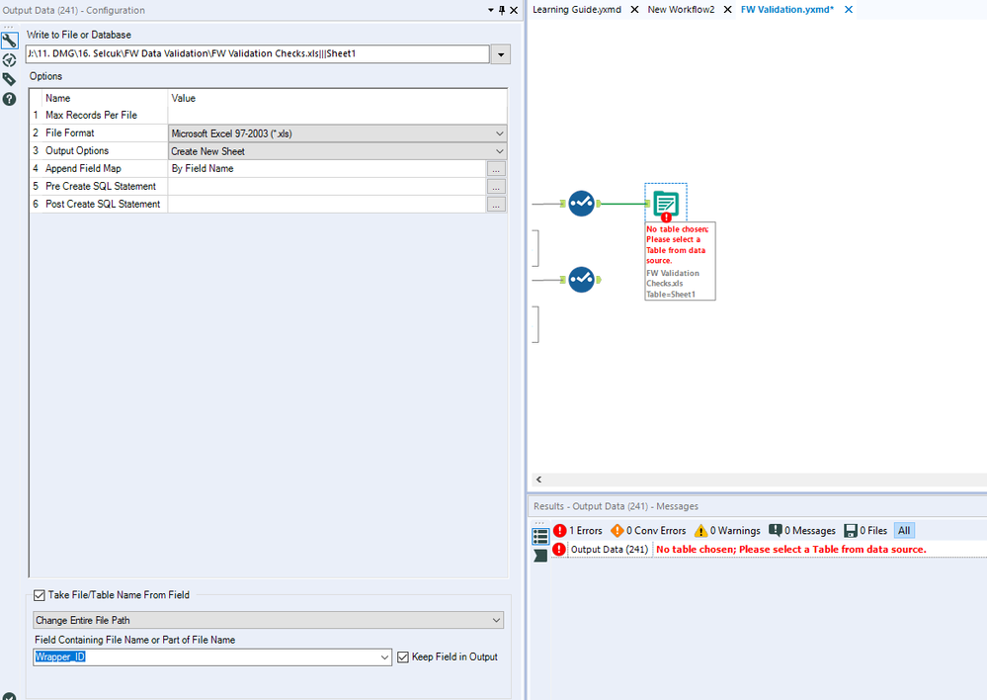Click error icon next to Output Data (241)
Image resolution: width=987 pixels, height=700 pixels.
559,549
